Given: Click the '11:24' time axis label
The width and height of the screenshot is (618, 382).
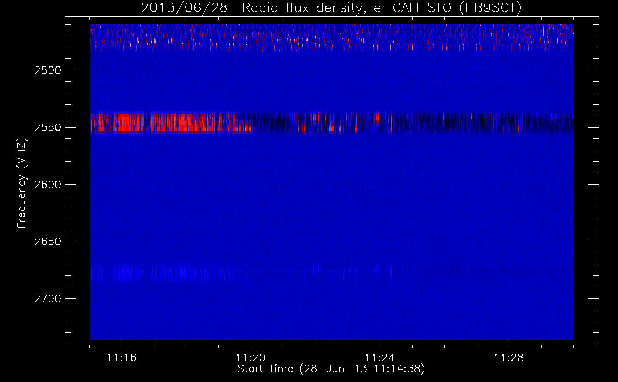Looking at the screenshot, I should (x=380, y=358).
